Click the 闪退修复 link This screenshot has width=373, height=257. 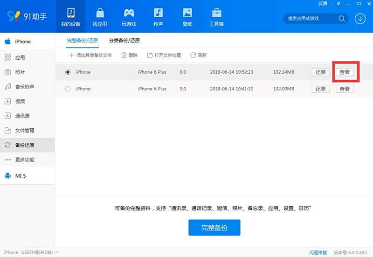point(318,252)
